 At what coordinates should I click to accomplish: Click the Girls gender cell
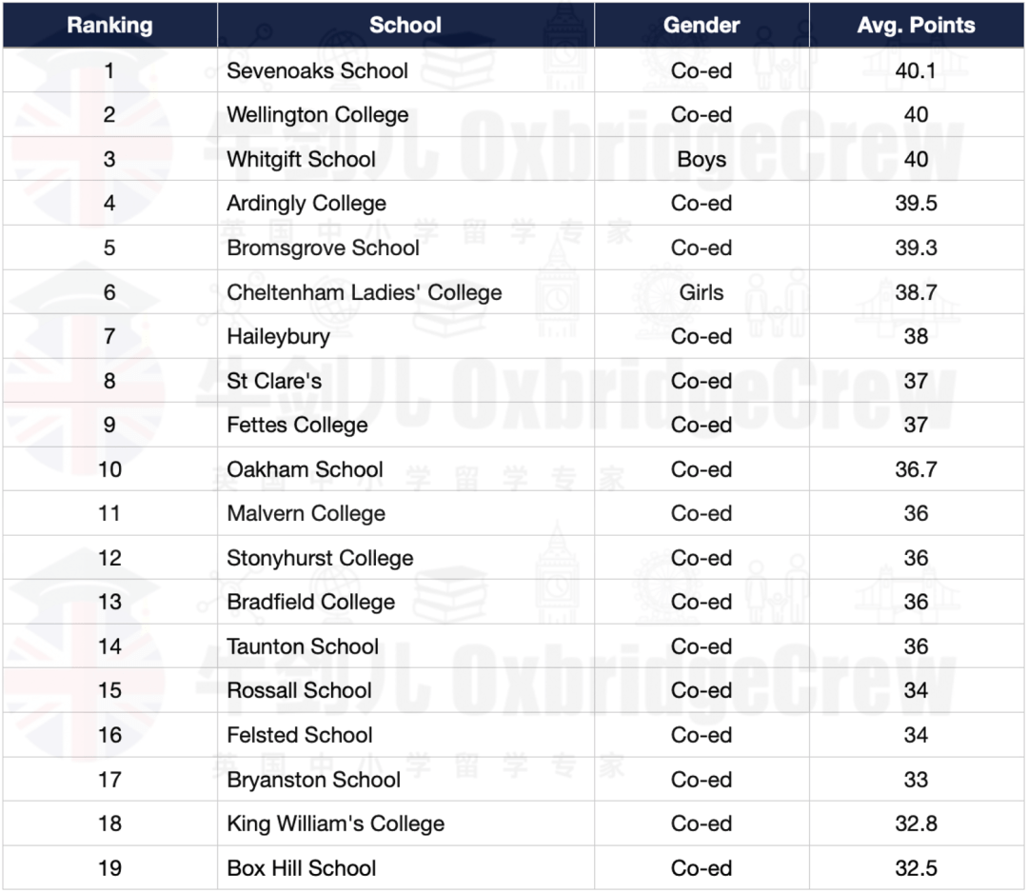[702, 292]
